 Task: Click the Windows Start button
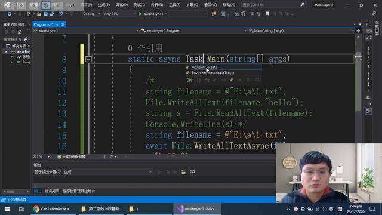click(x=7, y=209)
